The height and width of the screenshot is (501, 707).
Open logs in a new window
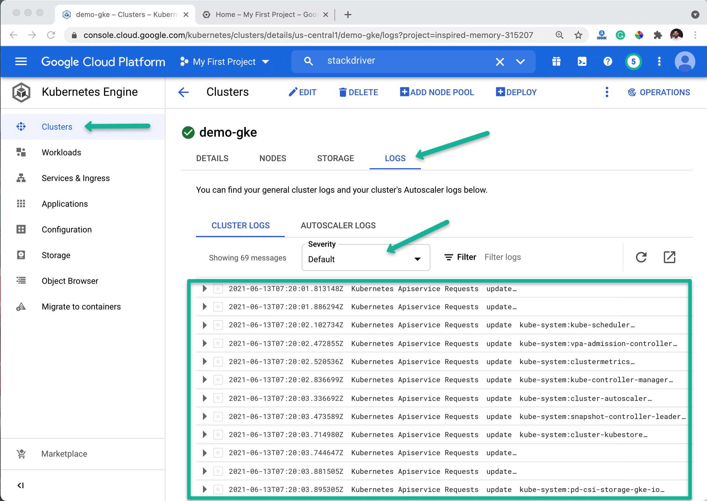pos(669,257)
